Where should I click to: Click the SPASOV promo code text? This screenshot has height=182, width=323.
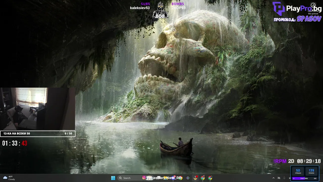[309, 19]
